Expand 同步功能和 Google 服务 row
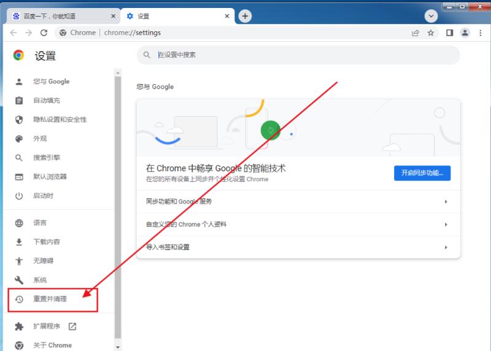The width and height of the screenshot is (491, 351). tap(298, 202)
